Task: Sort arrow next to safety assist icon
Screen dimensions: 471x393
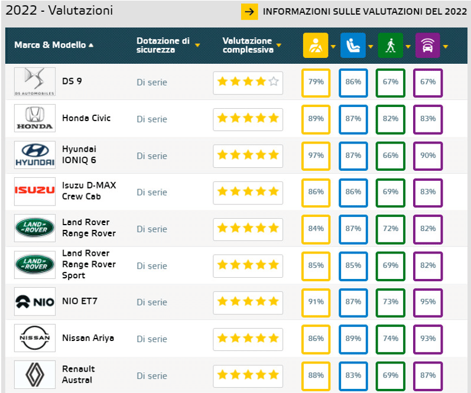Action: 446,47
